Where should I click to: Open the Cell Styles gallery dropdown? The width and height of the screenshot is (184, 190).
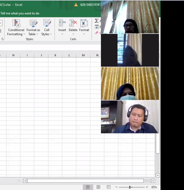click(47, 32)
